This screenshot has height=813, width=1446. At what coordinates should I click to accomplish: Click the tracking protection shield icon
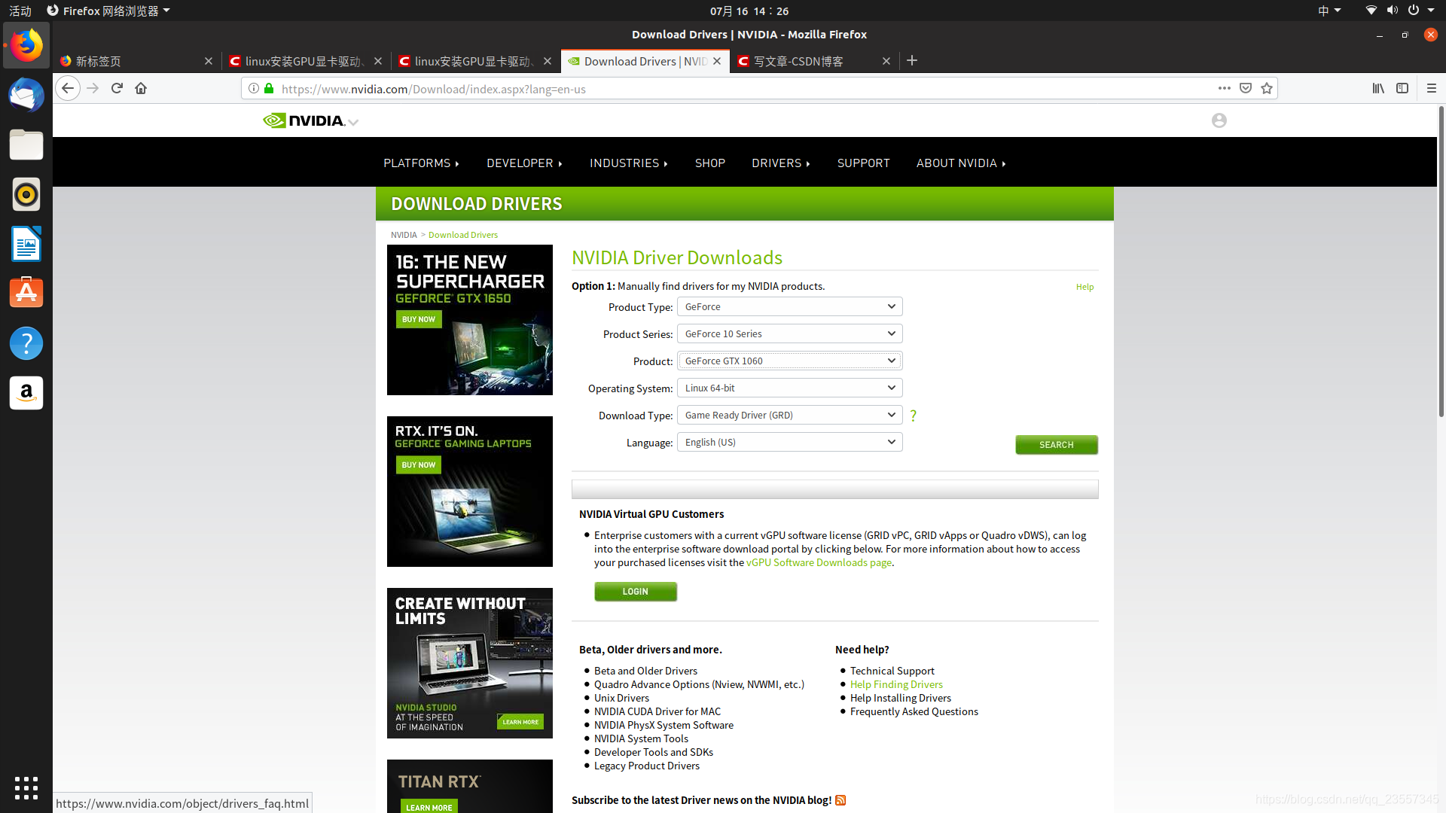(x=1246, y=88)
